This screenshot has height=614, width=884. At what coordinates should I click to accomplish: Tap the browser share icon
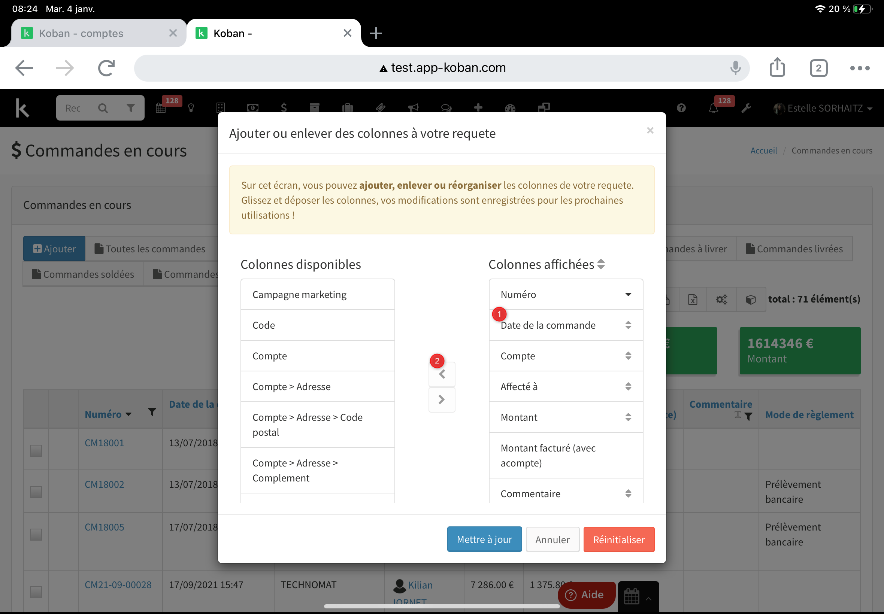[777, 68]
